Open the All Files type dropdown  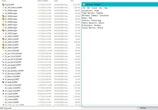pos(149,108)
